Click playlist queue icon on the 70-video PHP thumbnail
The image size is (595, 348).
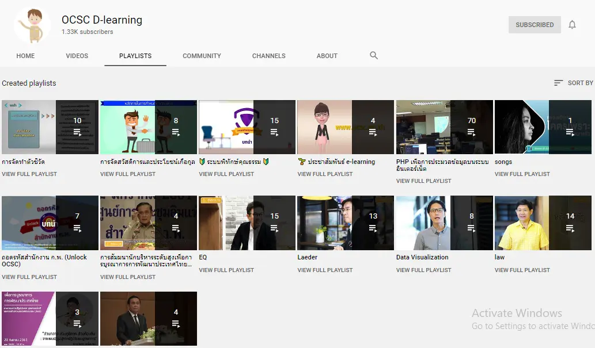471,132
